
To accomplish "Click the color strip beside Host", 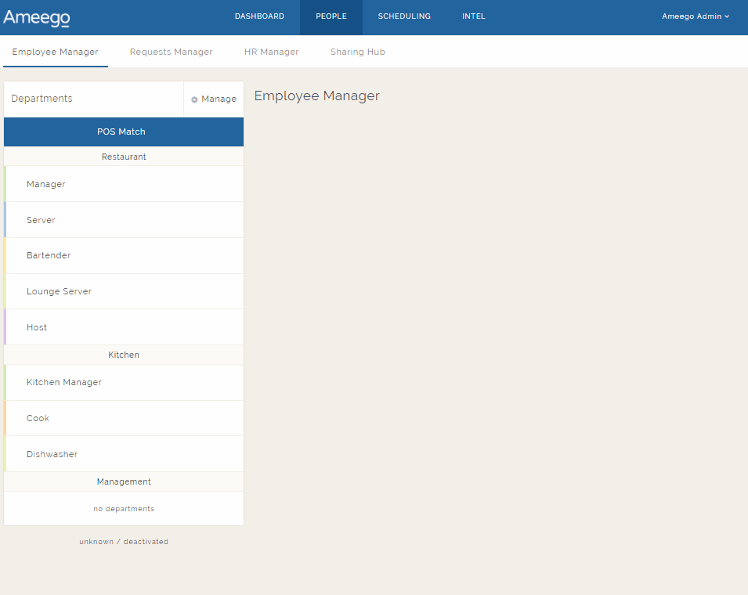I will (6, 326).
